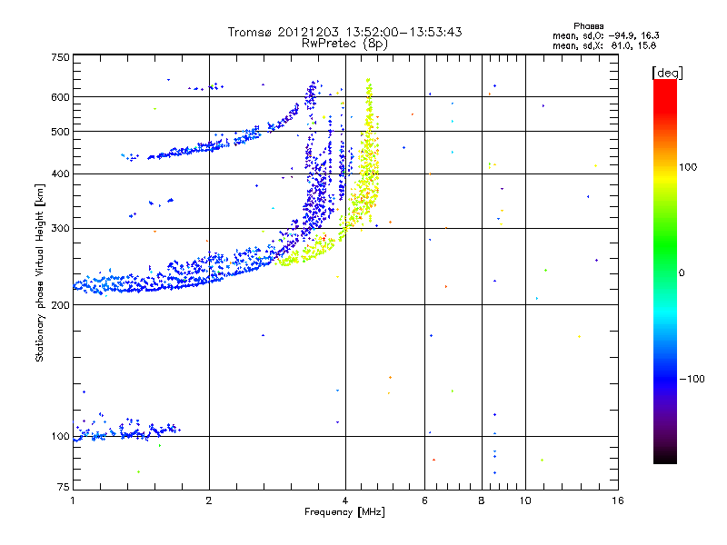The image size is (727, 545).
Task: Click the colorbar tick label '0'
Action: (682, 273)
